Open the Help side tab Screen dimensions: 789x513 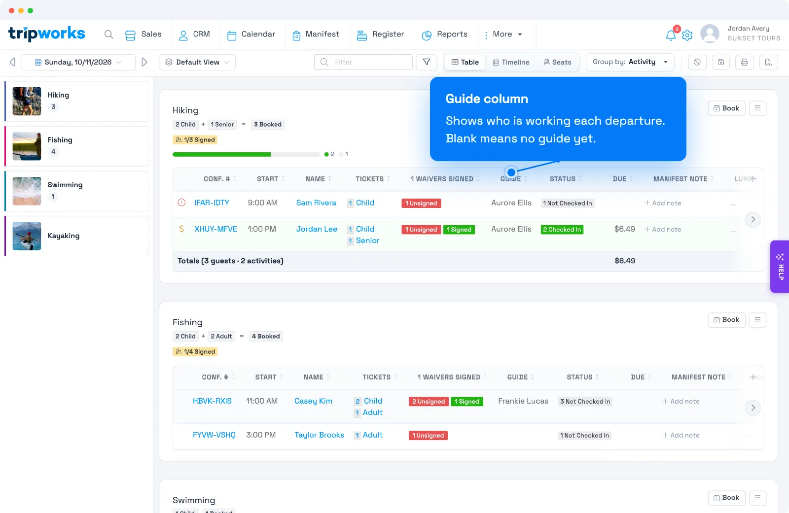point(780,267)
